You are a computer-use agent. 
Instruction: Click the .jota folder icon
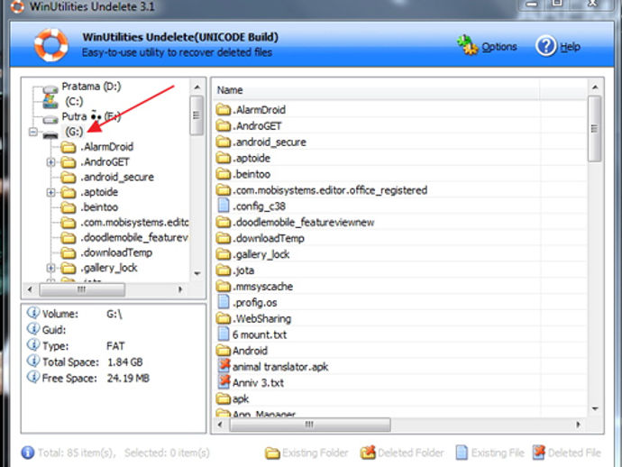click(x=224, y=270)
